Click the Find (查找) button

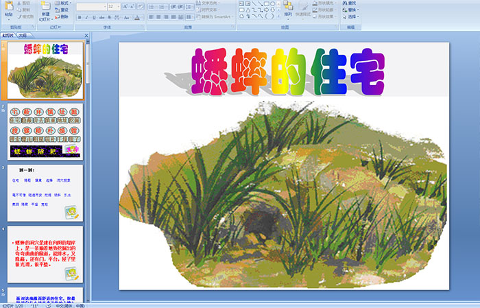pos(350,3)
